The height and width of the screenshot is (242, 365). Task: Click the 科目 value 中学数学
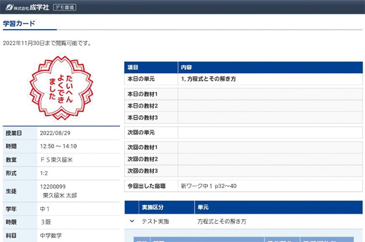pos(50,235)
